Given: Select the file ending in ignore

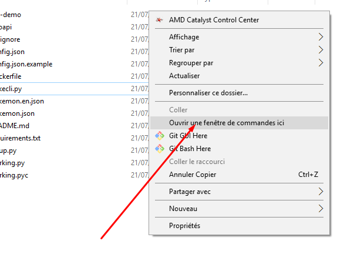Looking at the screenshot, I should tap(10, 39).
